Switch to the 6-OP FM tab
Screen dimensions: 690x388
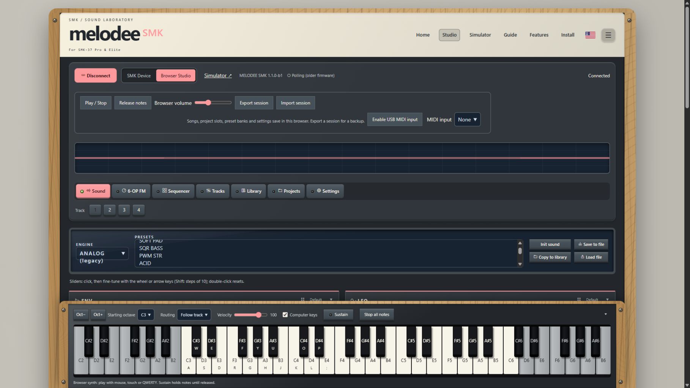(131, 191)
